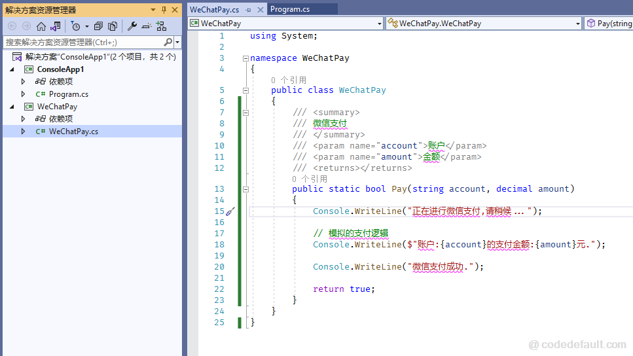The width and height of the screenshot is (633, 356).
Task: Collapse the public class WeChatPay block
Action: point(245,90)
